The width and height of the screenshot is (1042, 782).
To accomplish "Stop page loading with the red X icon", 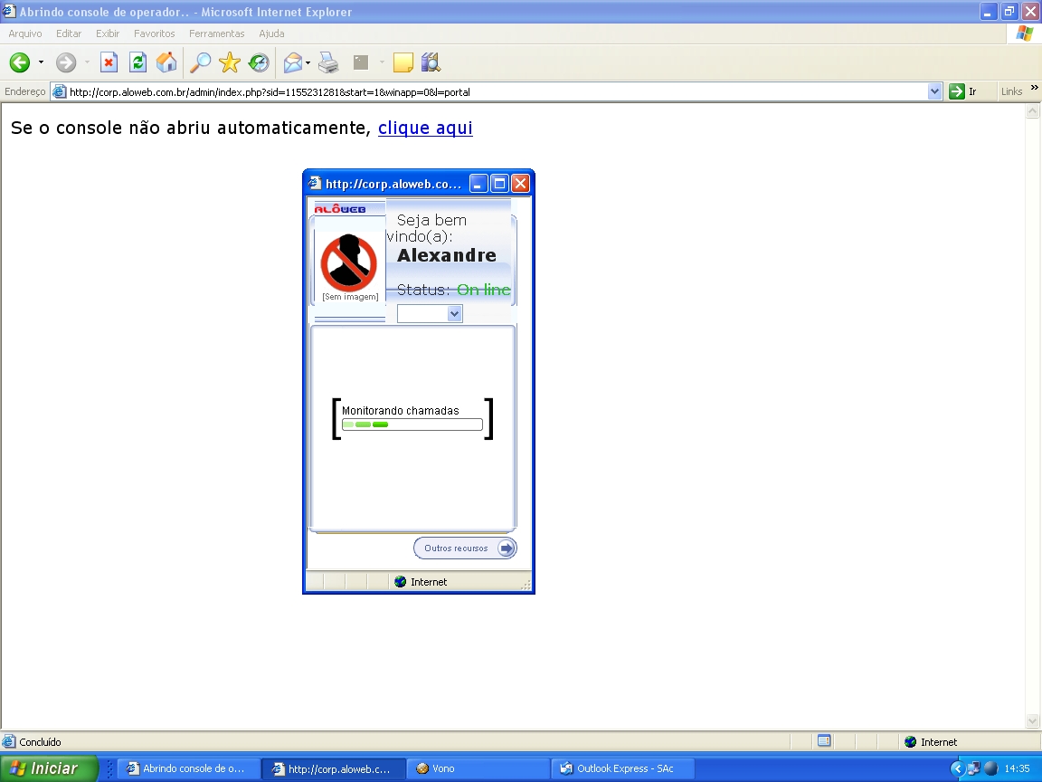I will [109, 62].
